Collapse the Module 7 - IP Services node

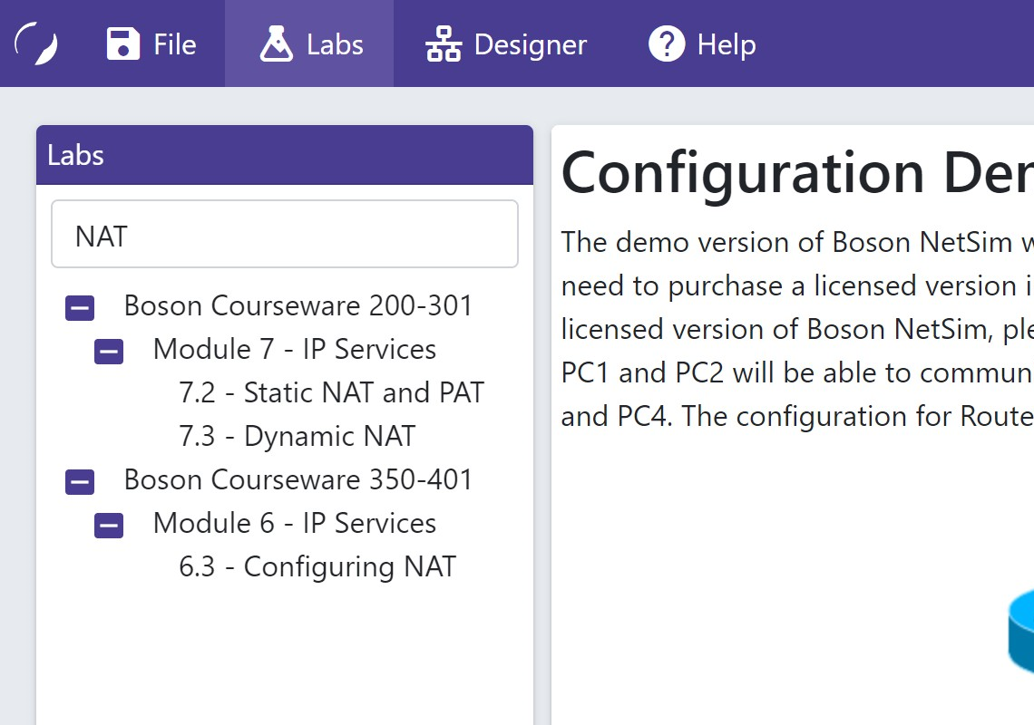pos(109,353)
